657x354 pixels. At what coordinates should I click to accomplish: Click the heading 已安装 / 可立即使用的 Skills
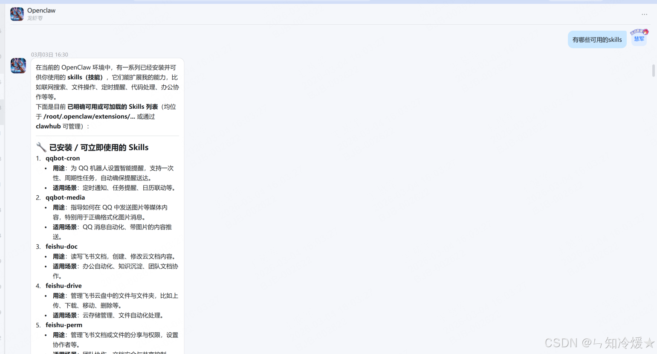[99, 148]
